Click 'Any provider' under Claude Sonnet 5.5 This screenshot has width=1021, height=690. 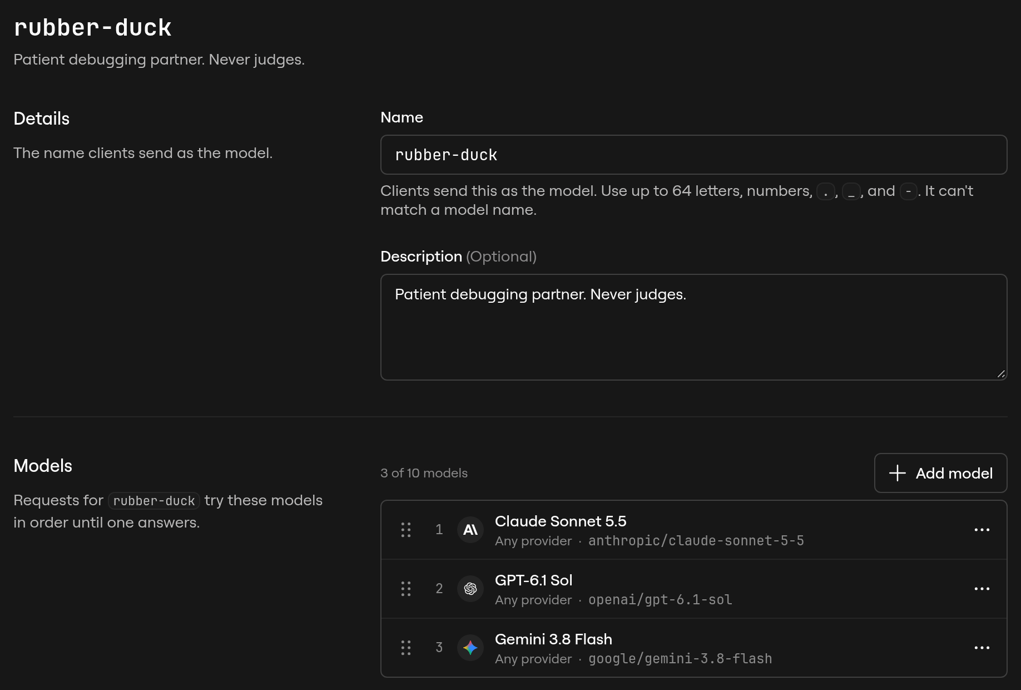533,541
